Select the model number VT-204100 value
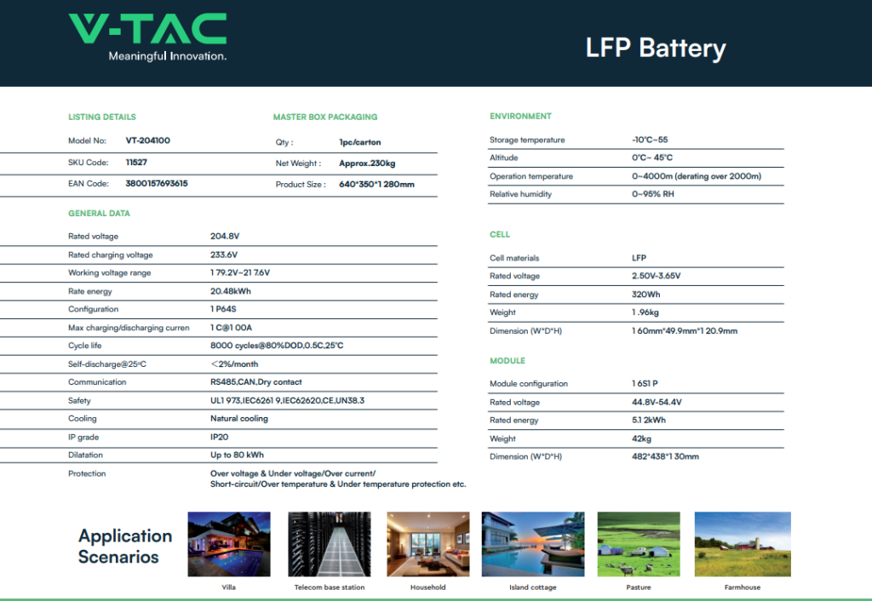This screenshot has width=872, height=601. 153,141
